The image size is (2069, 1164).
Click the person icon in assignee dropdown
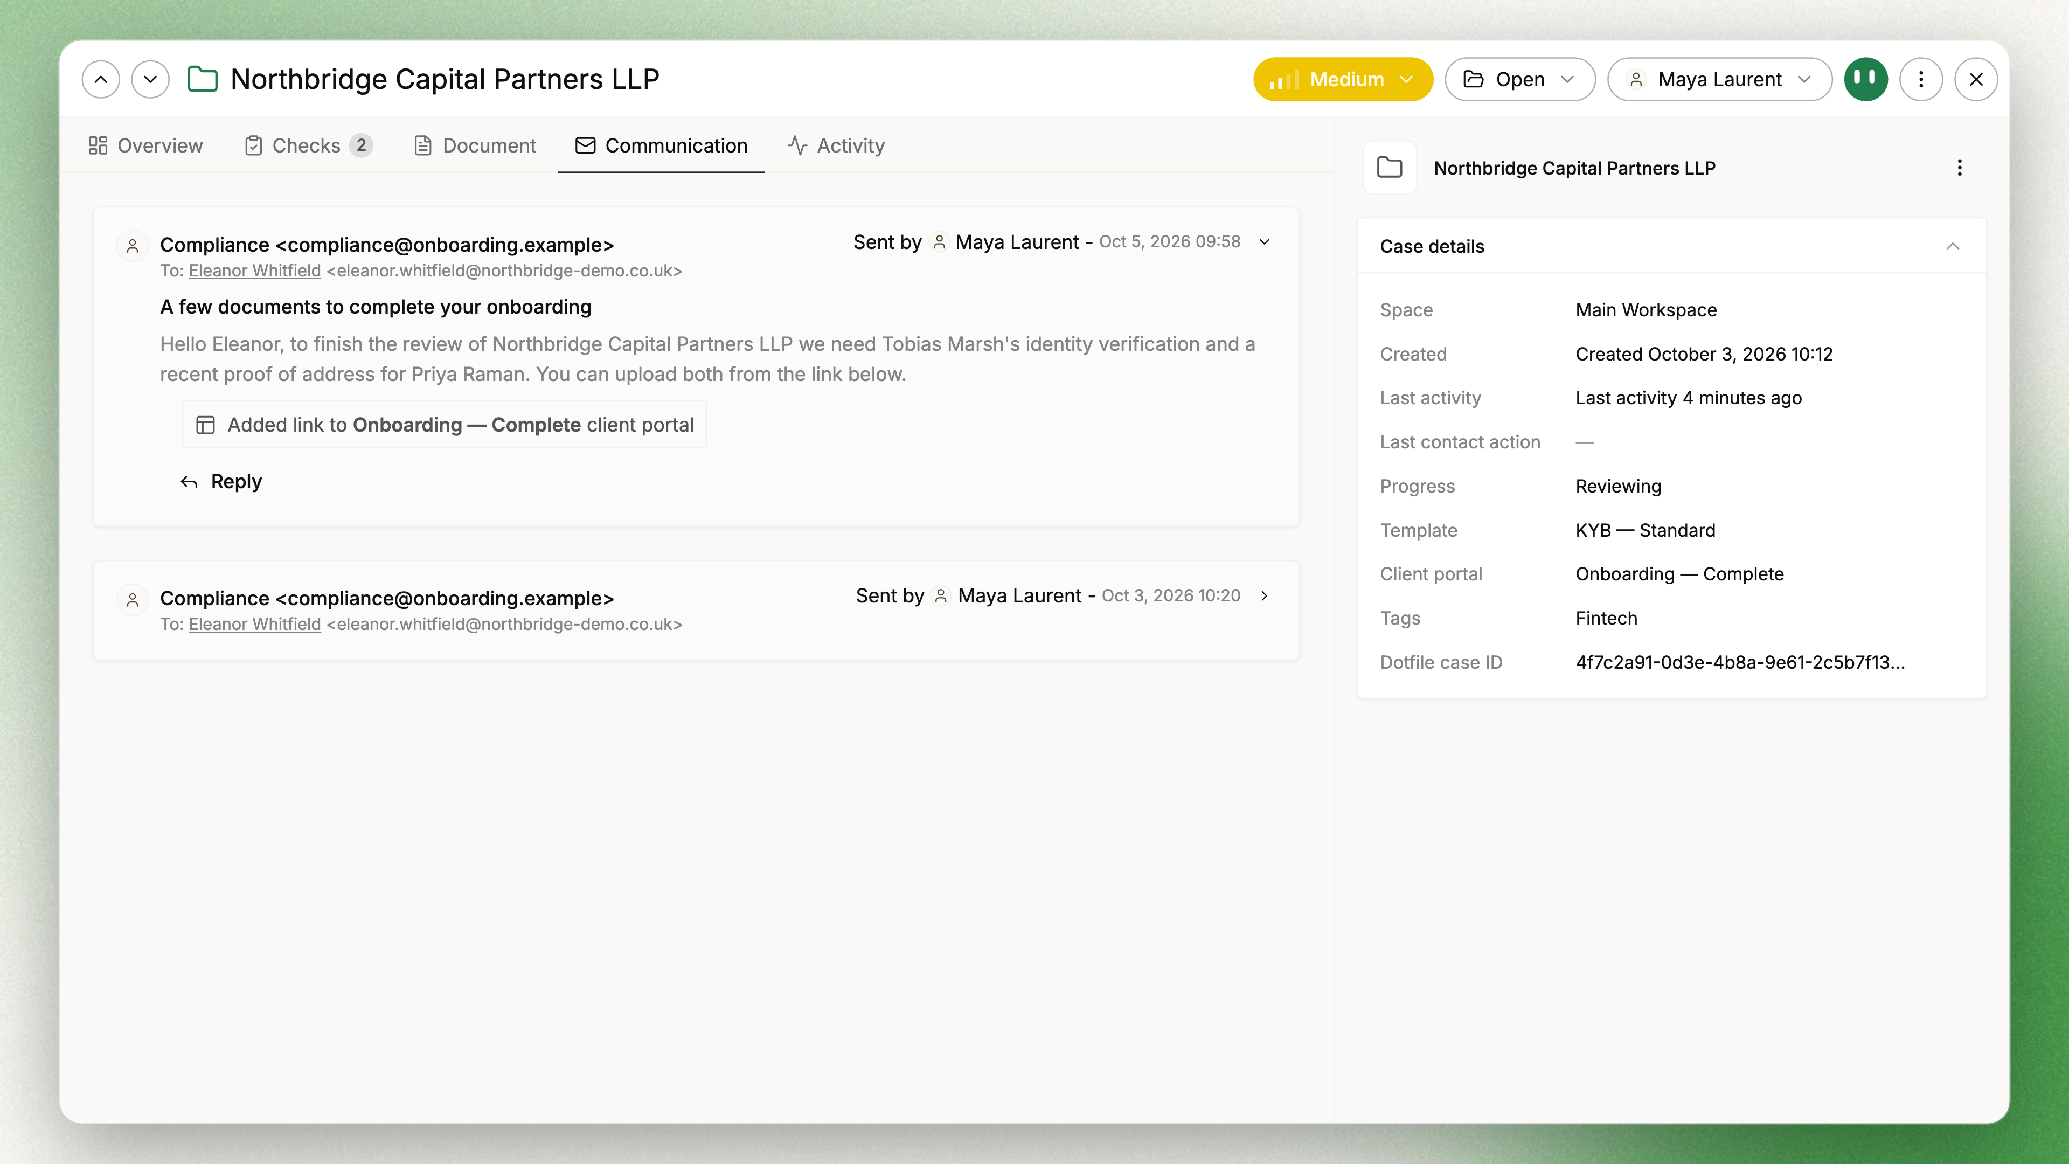1636,80
